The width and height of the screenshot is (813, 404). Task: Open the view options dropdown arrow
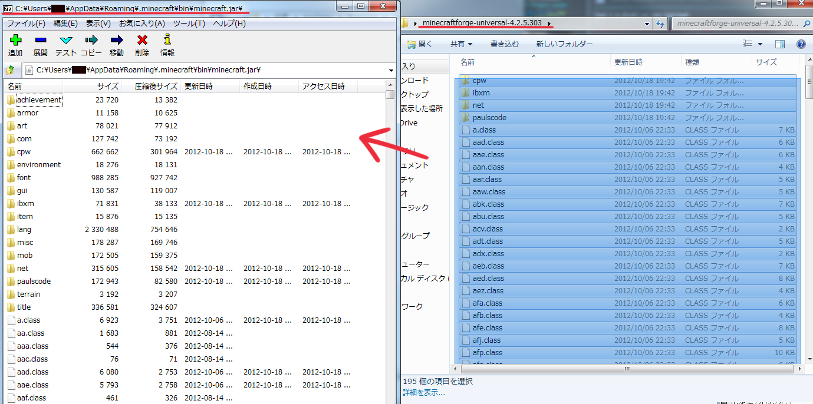tap(760, 44)
